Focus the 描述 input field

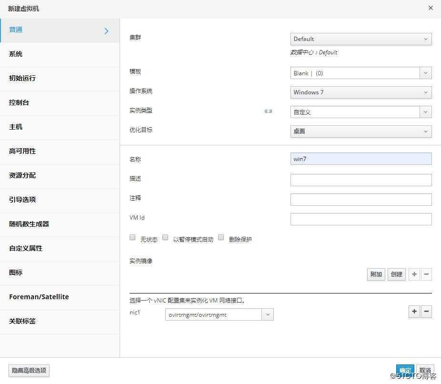(361, 180)
